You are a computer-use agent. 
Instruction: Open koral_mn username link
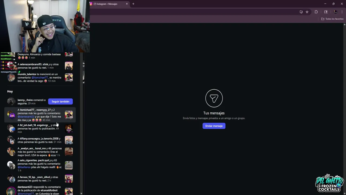click(41, 148)
